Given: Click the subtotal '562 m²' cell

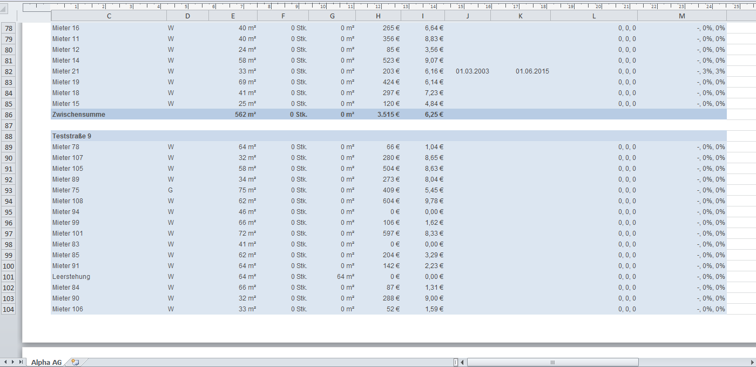Looking at the screenshot, I should click(233, 114).
